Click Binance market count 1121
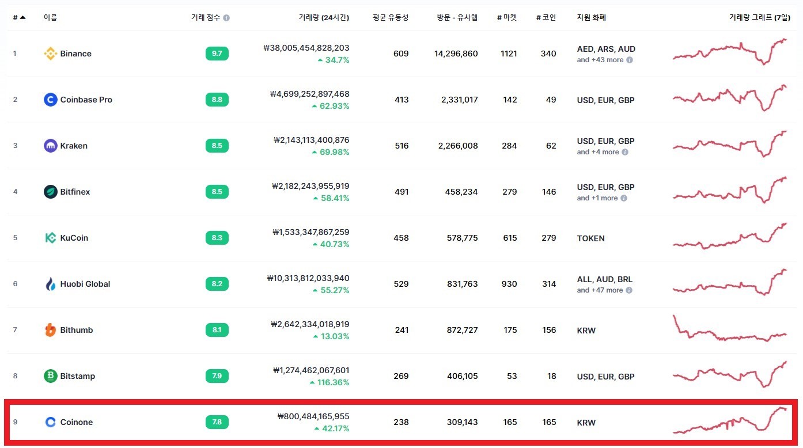The width and height of the screenshot is (803, 448). 509,54
